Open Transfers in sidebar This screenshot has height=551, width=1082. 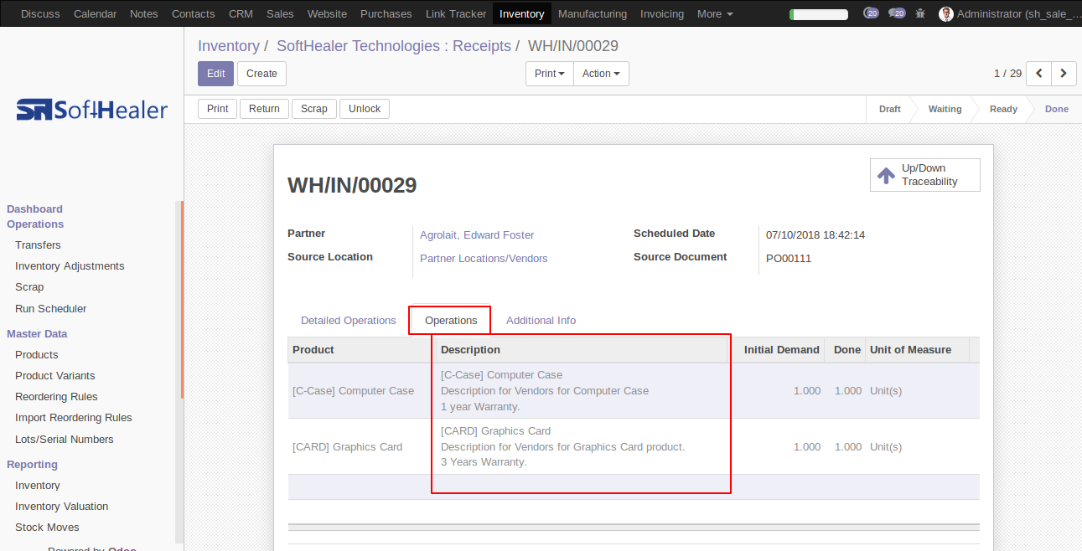(38, 245)
